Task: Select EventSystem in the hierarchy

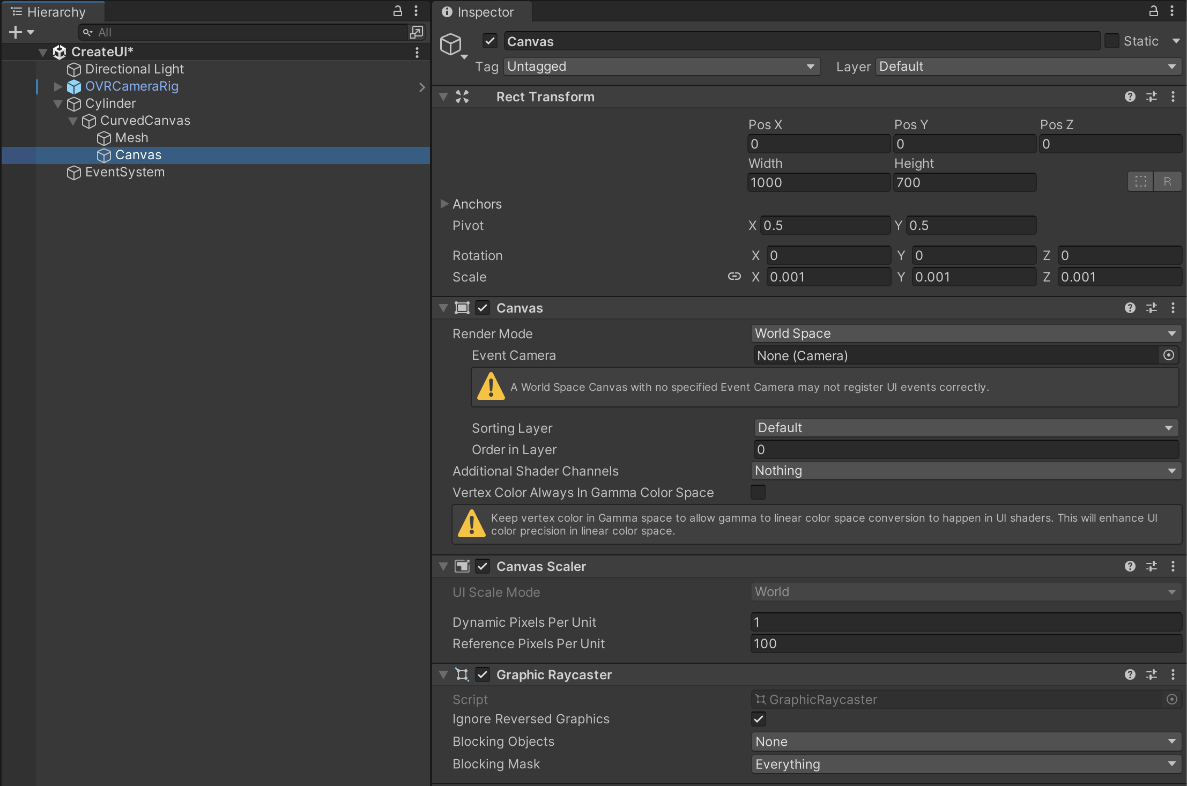Action: point(124,172)
